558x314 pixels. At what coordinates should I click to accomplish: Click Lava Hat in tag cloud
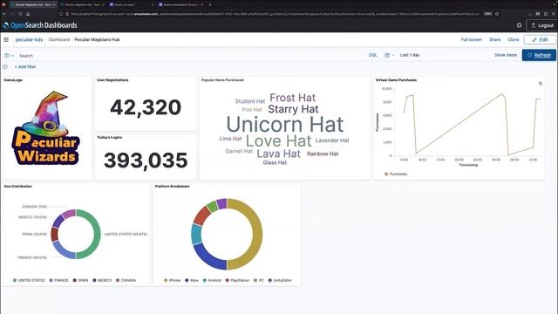point(279,154)
